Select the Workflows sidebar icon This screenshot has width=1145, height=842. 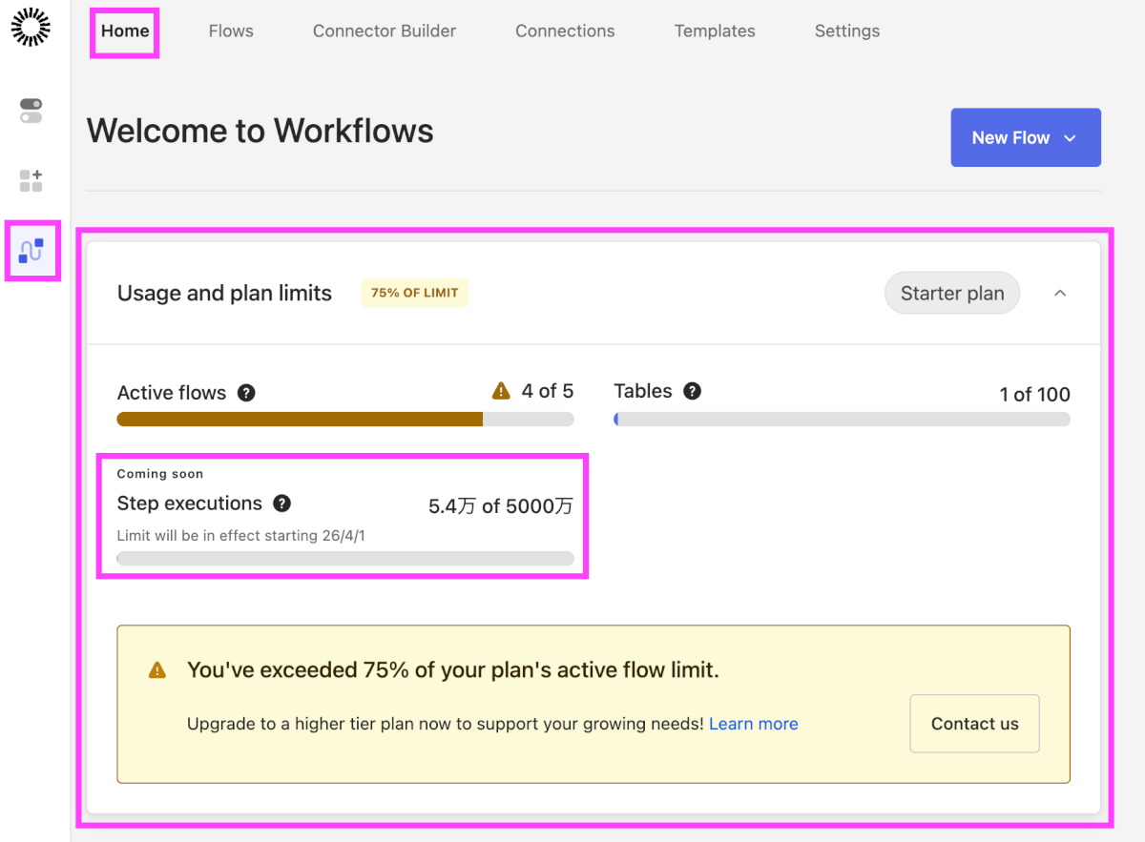(31, 252)
